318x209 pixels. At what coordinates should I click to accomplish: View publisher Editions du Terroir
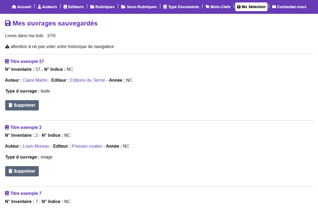[88, 80]
